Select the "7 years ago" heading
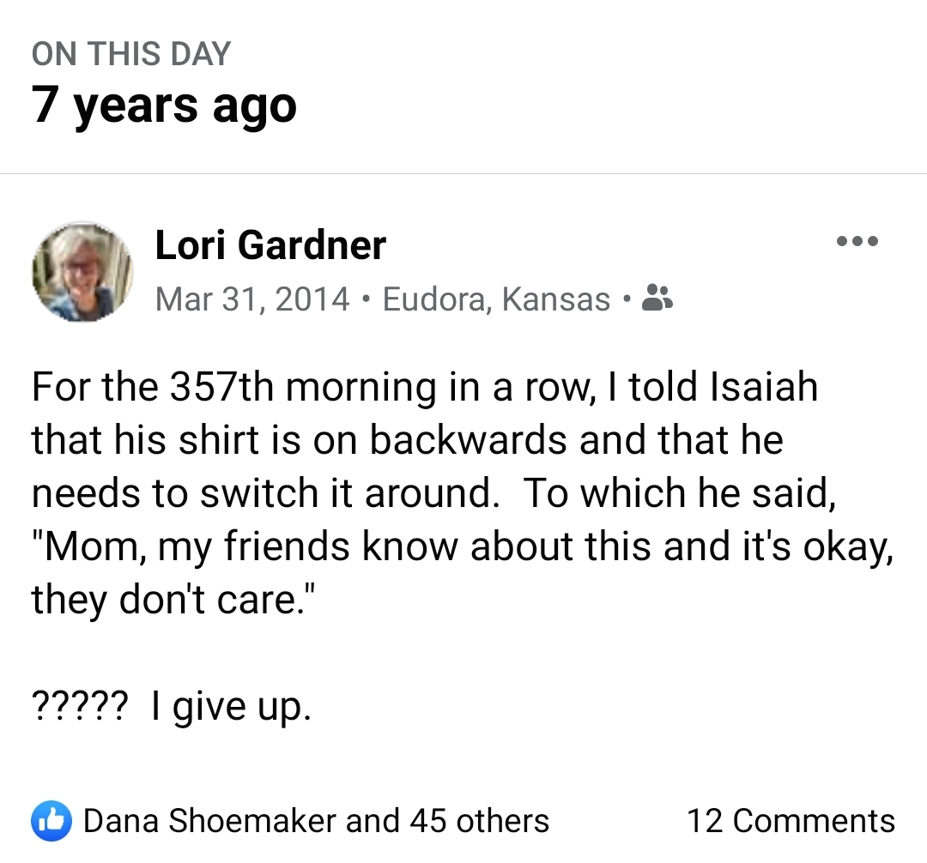The image size is (927, 863). (x=164, y=105)
